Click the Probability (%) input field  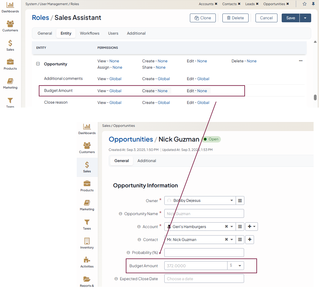pos(204,253)
